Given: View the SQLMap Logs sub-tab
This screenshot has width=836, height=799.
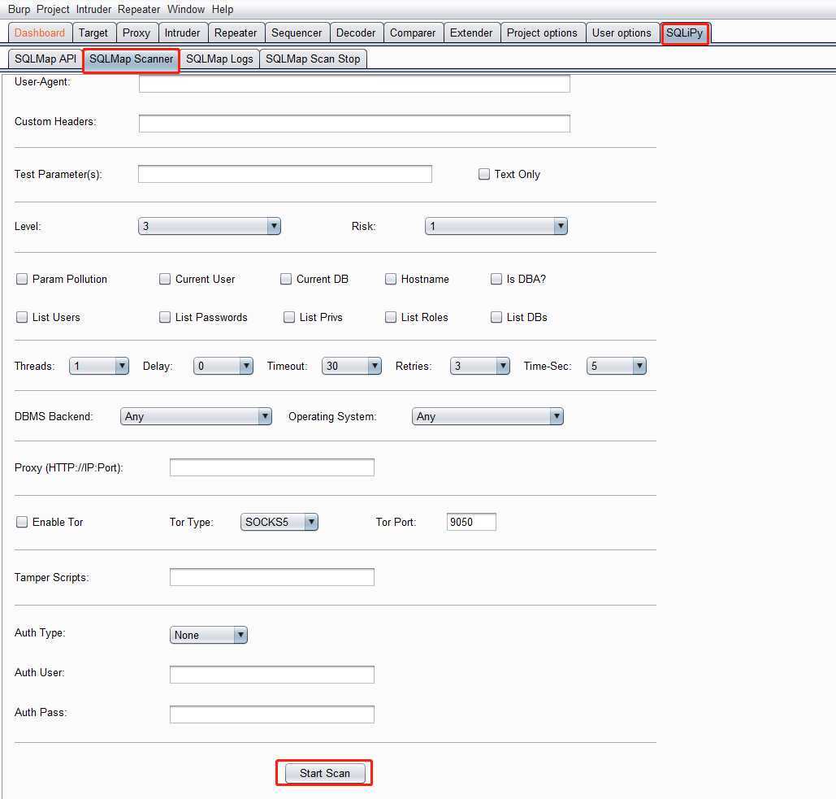Looking at the screenshot, I should coord(219,59).
